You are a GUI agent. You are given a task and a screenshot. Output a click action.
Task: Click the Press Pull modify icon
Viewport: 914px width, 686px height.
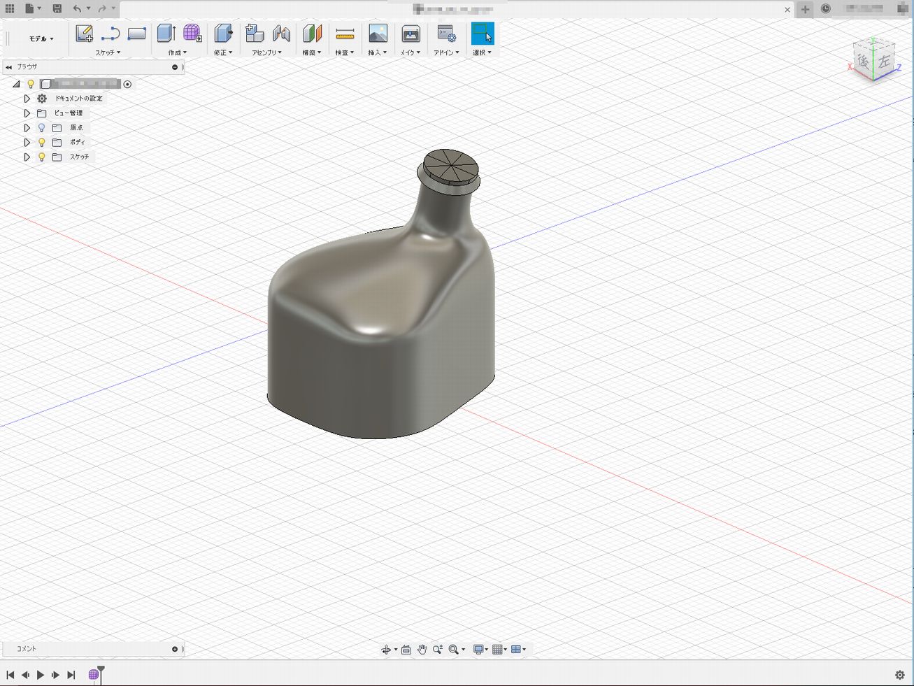click(x=223, y=34)
